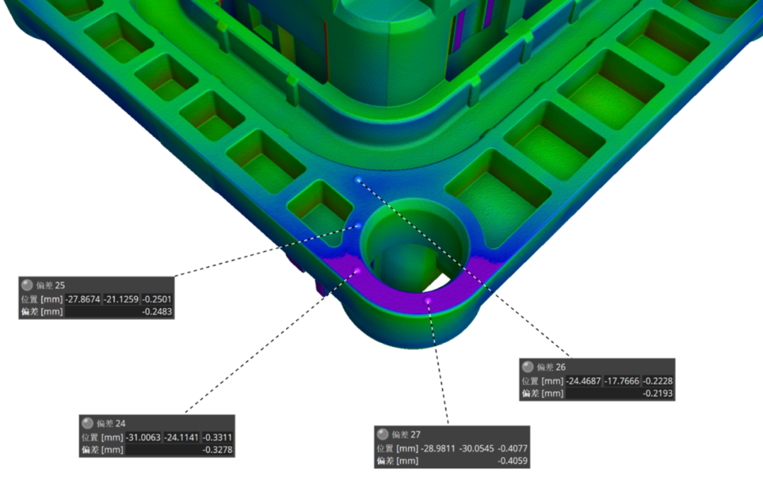
Task: Click the sphere icon in the 偏差 24 label
Action: (x=88, y=423)
